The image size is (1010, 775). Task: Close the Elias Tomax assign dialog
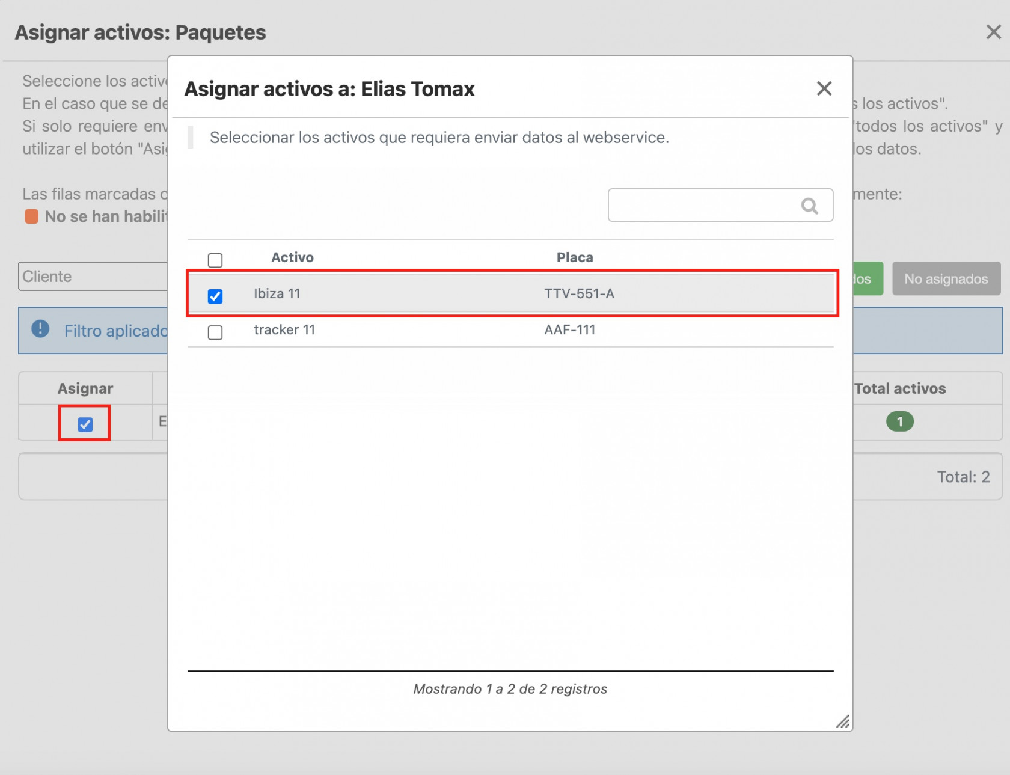[824, 88]
